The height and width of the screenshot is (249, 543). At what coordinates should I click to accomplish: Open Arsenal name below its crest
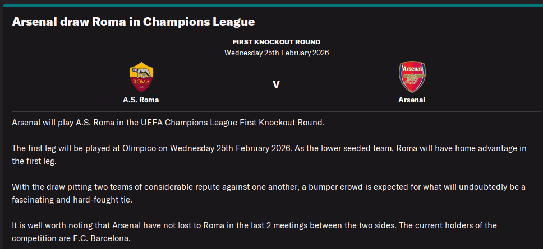pos(412,100)
